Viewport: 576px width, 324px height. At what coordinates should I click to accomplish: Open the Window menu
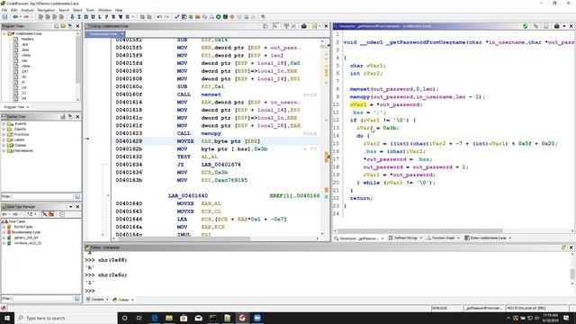pyautogui.click(x=104, y=10)
